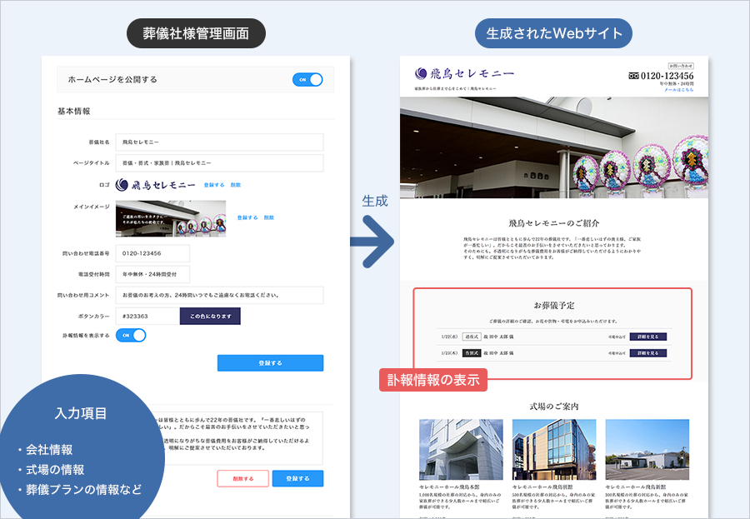Click the ページタイトル input field

click(219, 163)
